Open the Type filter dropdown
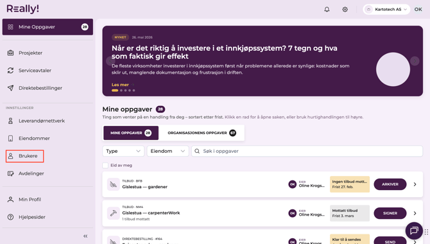430x244 pixels. click(123, 152)
